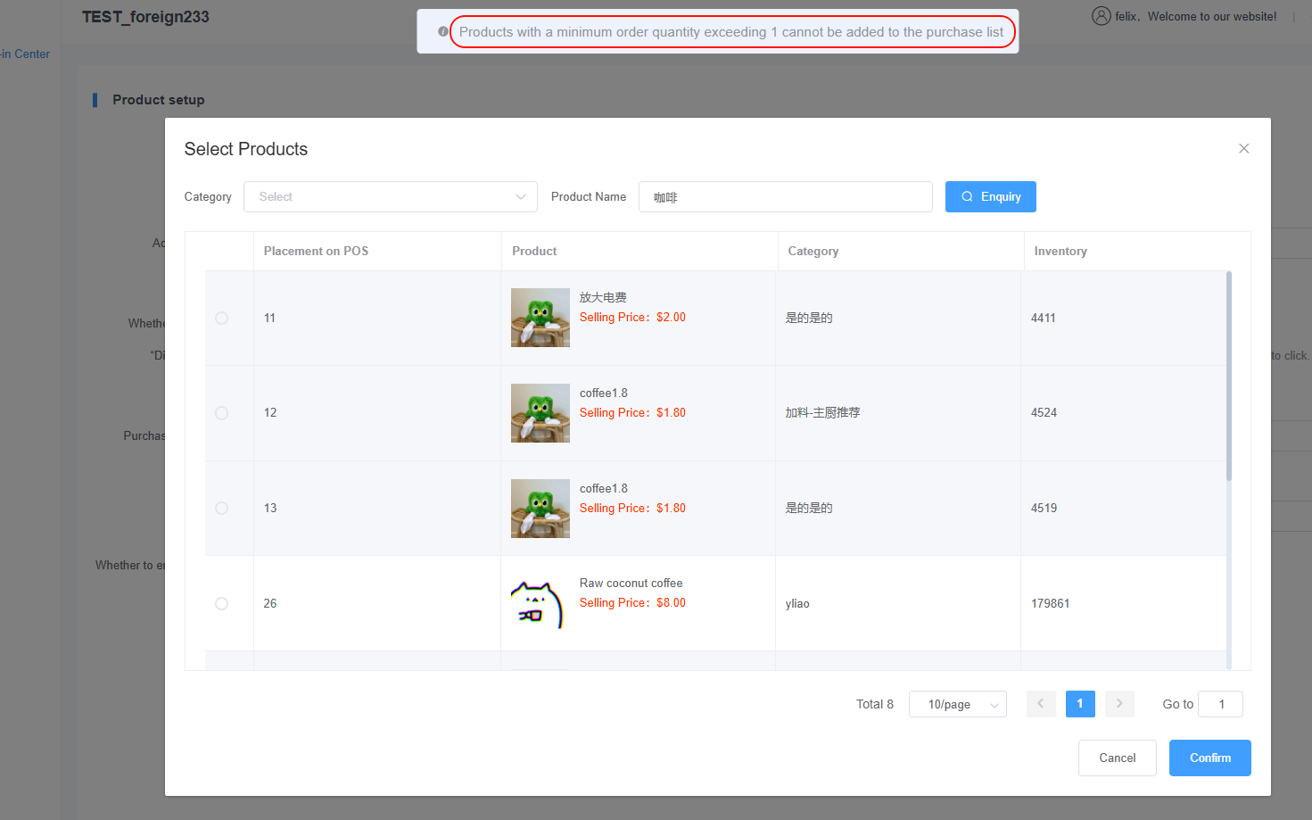Screen dimensions: 1312x820
Task: Cancel the product selection
Action: (x=1117, y=758)
